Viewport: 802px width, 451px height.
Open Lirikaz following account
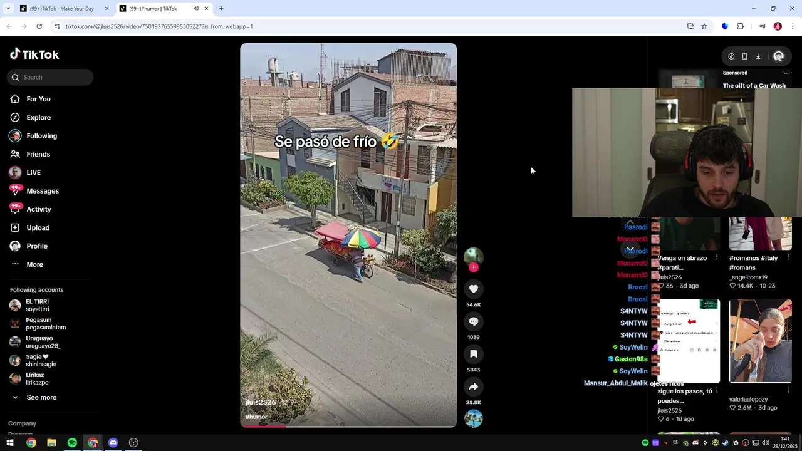click(38, 378)
